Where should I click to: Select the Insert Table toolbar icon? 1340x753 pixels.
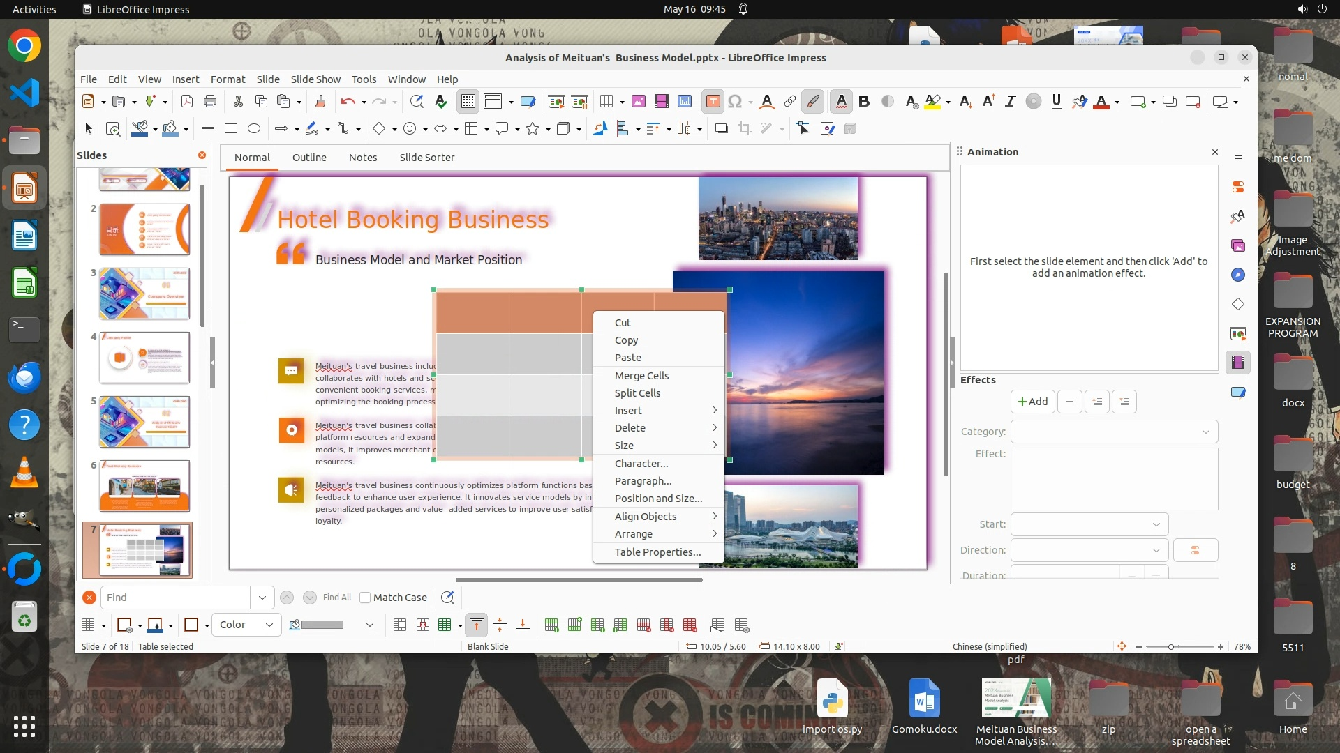[606, 102]
